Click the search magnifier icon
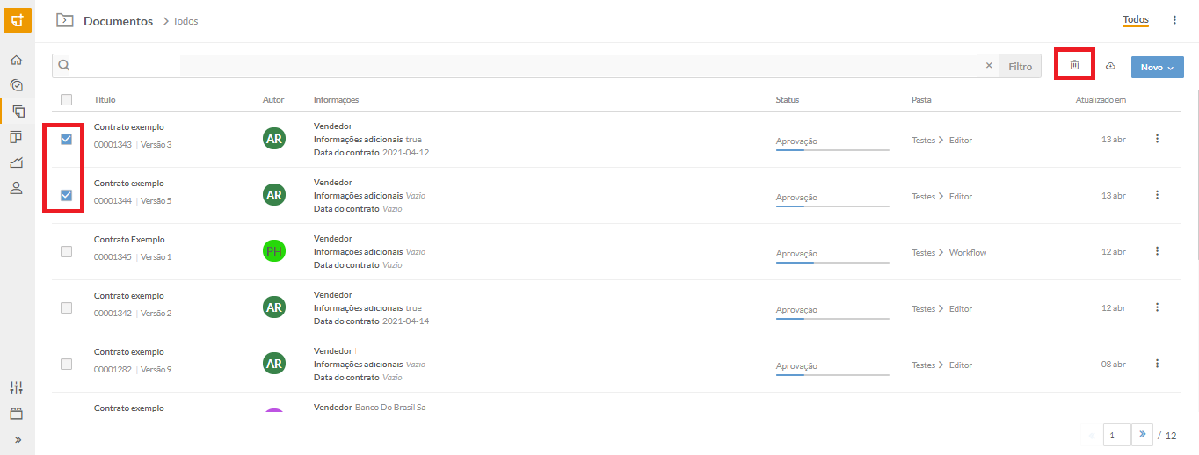The width and height of the screenshot is (1199, 455). pos(64,66)
